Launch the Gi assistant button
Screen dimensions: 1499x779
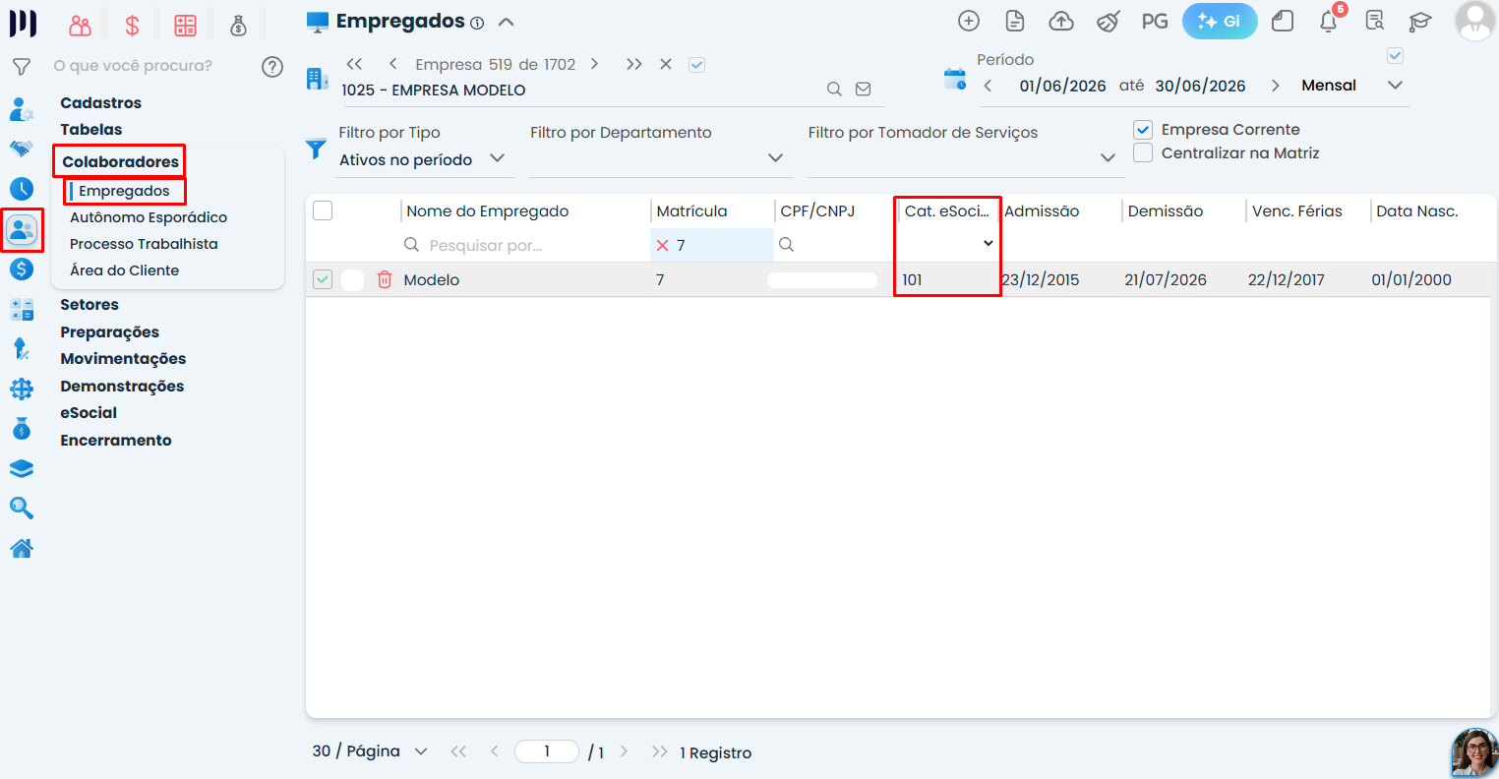(x=1220, y=22)
